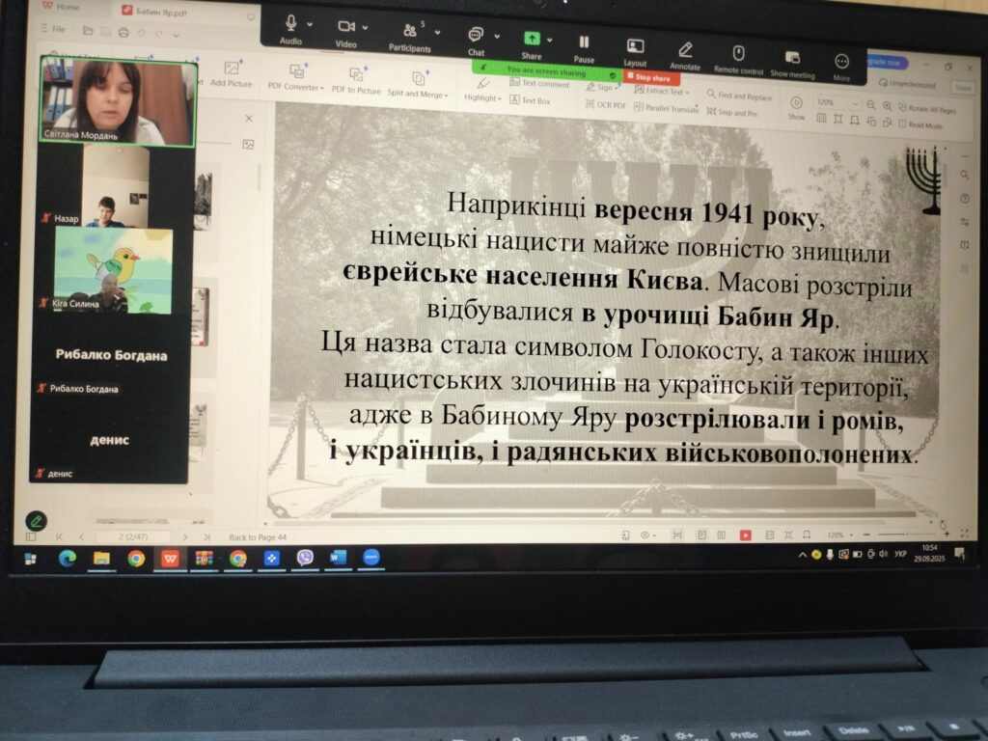Select the Text comment tool
The height and width of the screenshot is (741, 988).
coord(539,83)
